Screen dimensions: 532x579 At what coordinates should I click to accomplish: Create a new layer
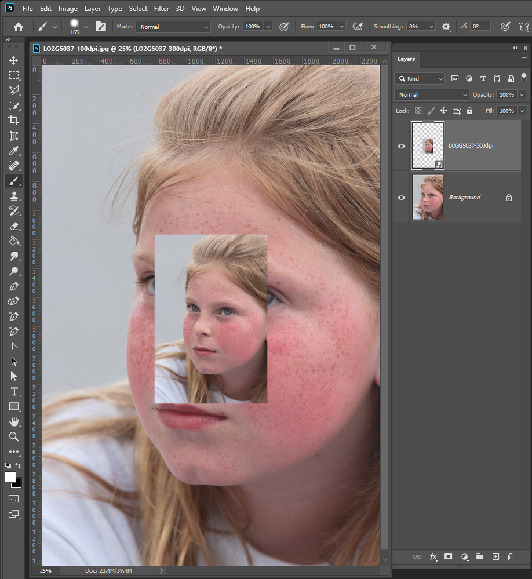coord(495,557)
